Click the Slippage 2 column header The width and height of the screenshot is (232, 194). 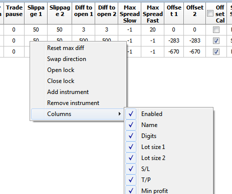click(60, 13)
